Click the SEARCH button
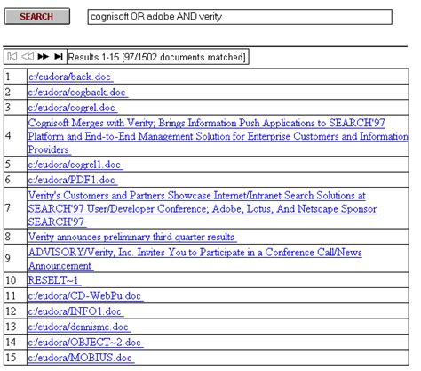The height and width of the screenshot is (371, 421). [x=37, y=16]
